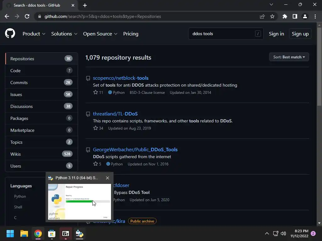Expand the Solutions menu
The height and width of the screenshot is (241, 322).
64,34
